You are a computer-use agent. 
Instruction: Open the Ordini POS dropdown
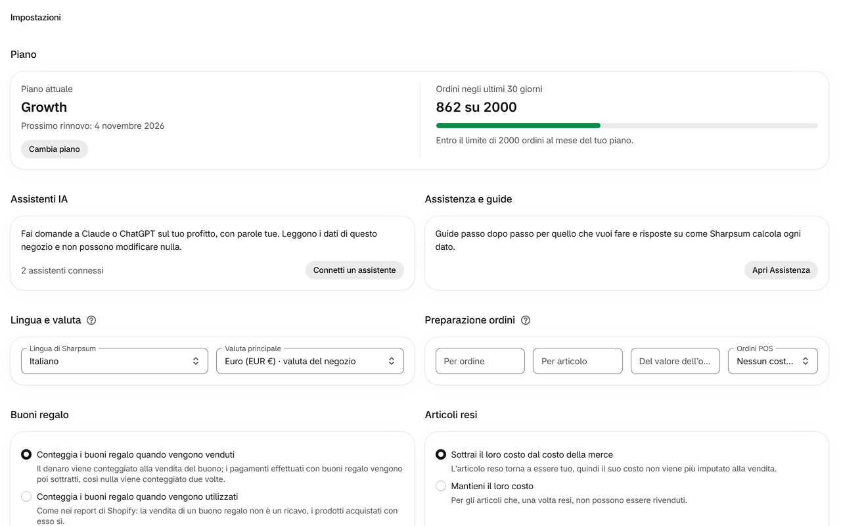point(773,361)
